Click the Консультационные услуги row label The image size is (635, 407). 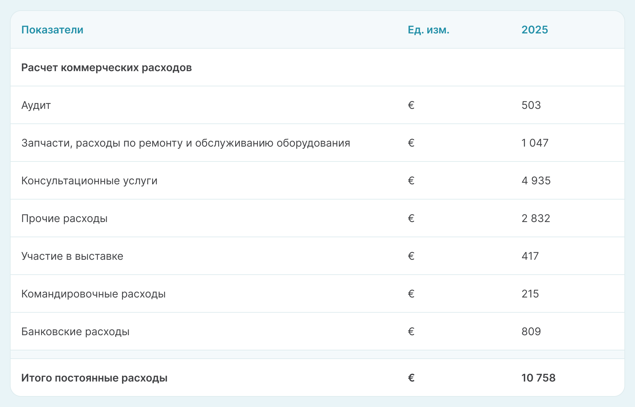tap(89, 181)
